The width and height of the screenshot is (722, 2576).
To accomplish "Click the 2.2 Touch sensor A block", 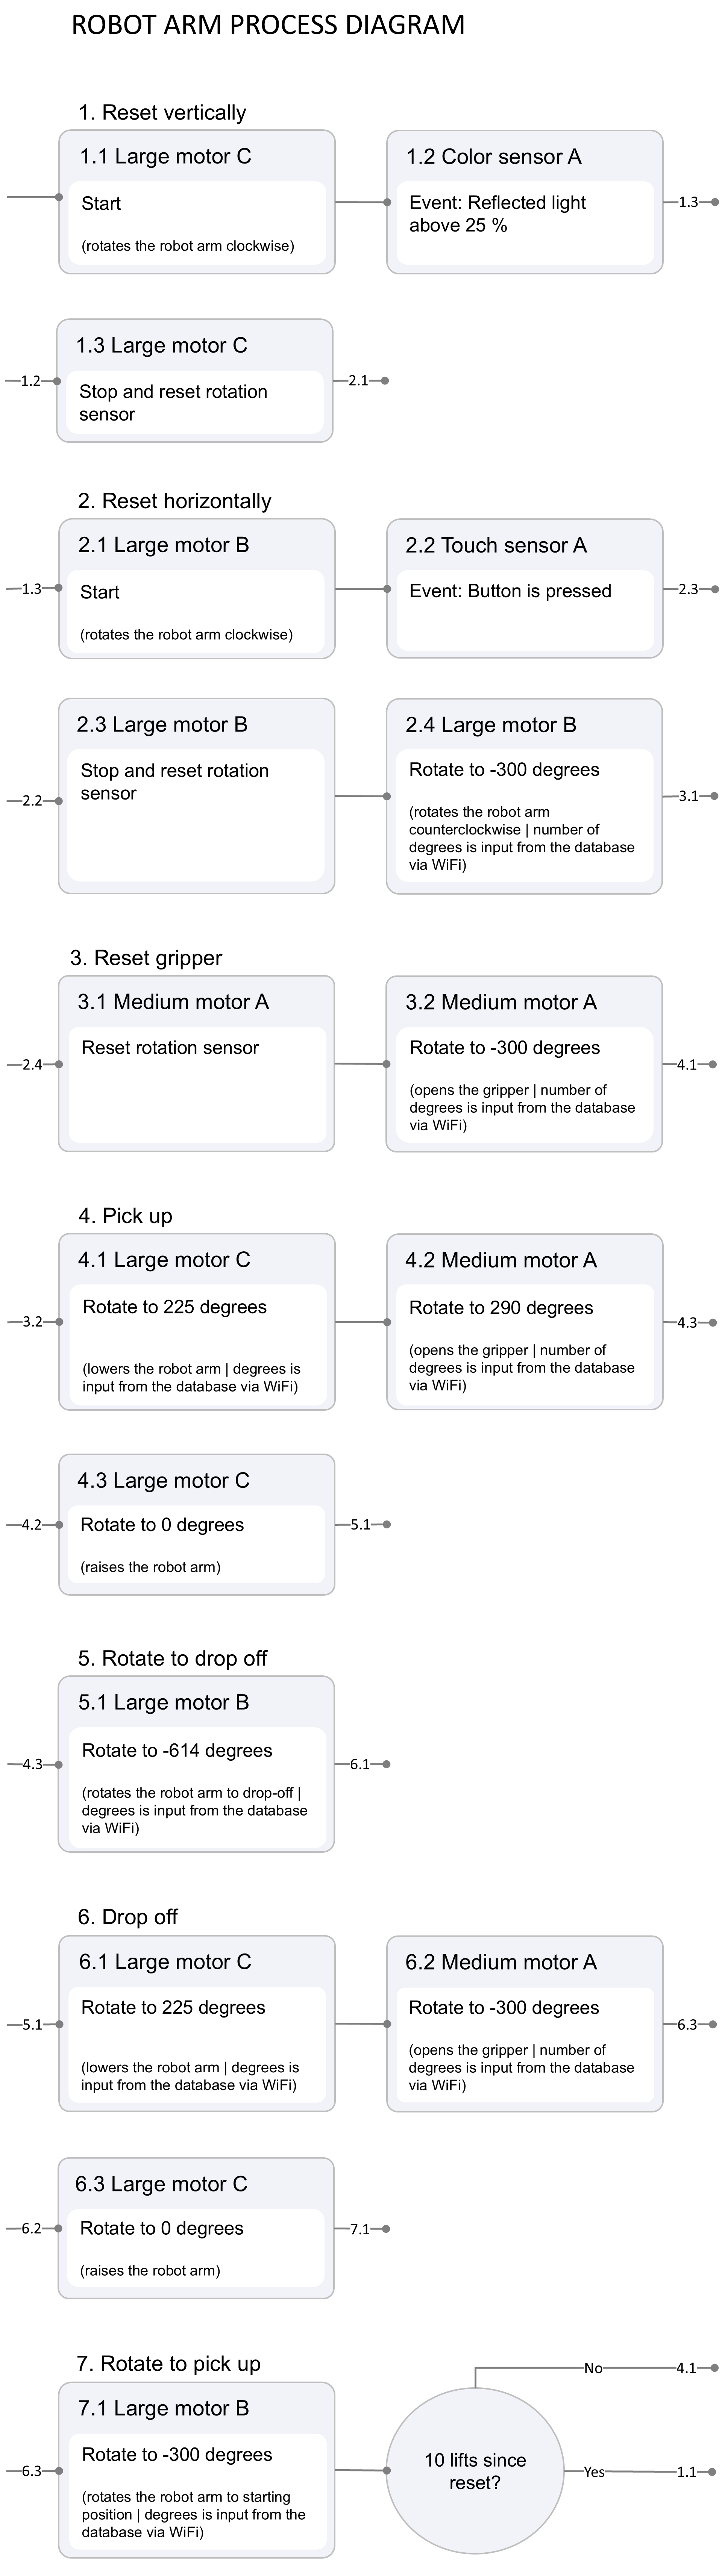I will 524,588.
